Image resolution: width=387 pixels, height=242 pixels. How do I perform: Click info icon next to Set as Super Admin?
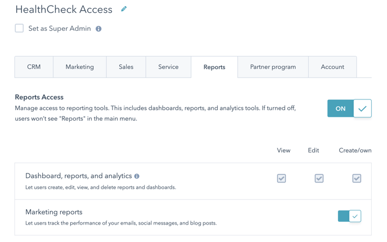tap(98, 29)
